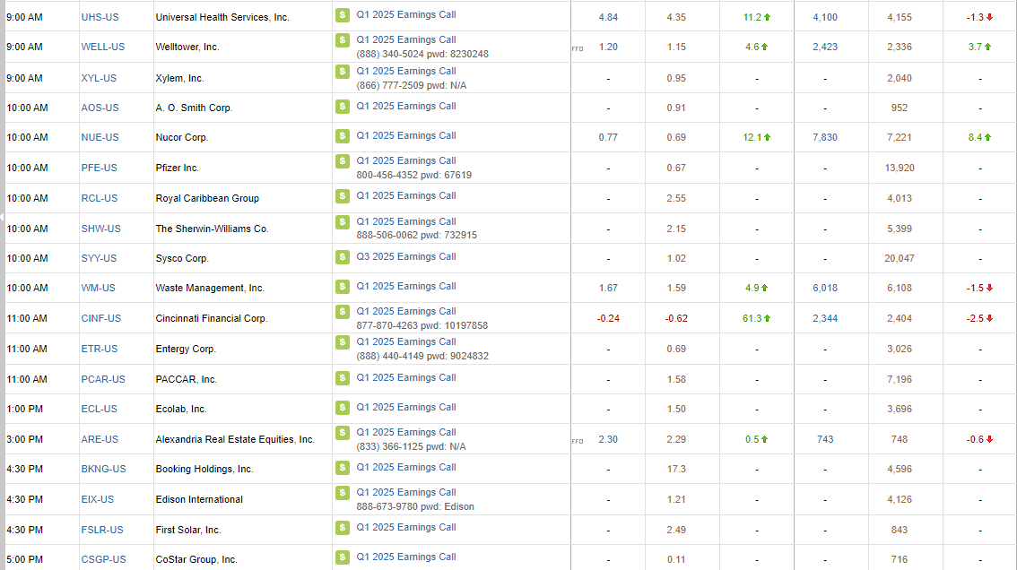Open the CSGP-US ticker link
1017x570 pixels.
tap(104, 559)
